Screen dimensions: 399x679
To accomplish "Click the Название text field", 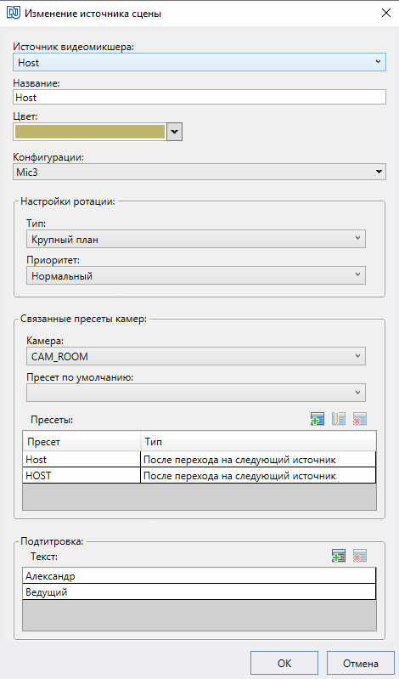I will point(199,98).
